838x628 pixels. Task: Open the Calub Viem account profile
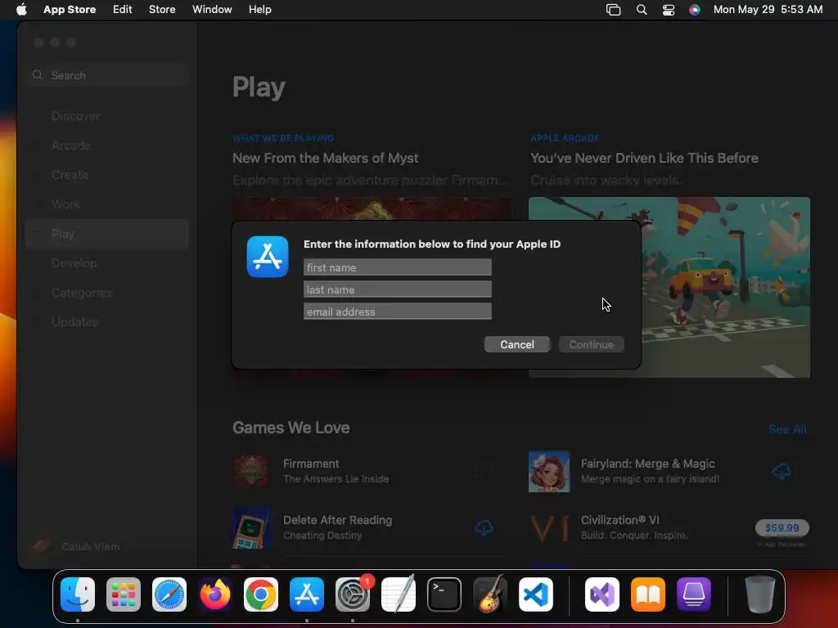point(76,546)
